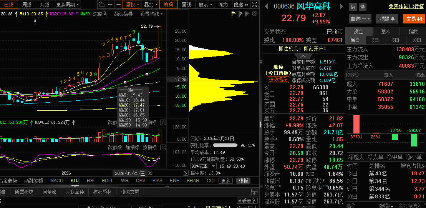Viewport: 426px width, 208px height.
Task: Toggle 融资融券 overlay
Action: coord(123,14)
